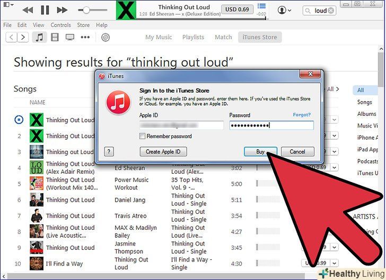Open the Store menu
This screenshot has height=280, width=386.
click(x=83, y=25)
